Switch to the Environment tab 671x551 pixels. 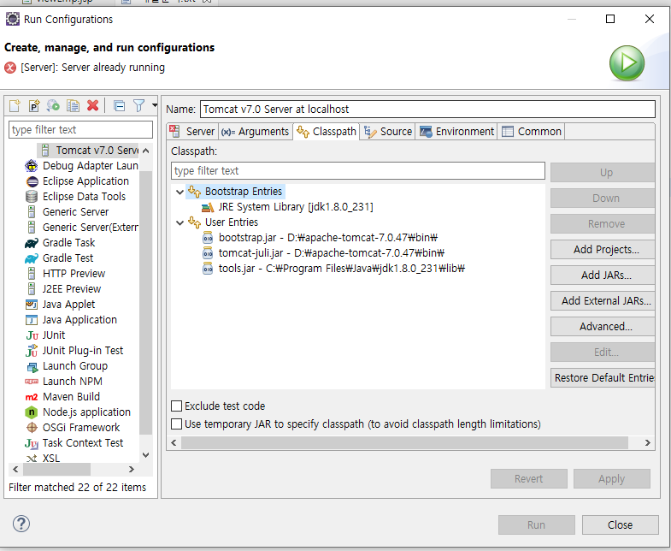[x=456, y=132]
